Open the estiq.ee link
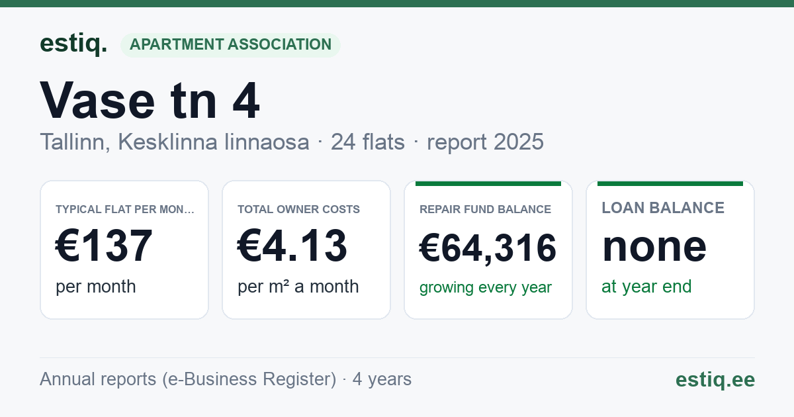Screen dimensions: 794x417 coord(715,379)
